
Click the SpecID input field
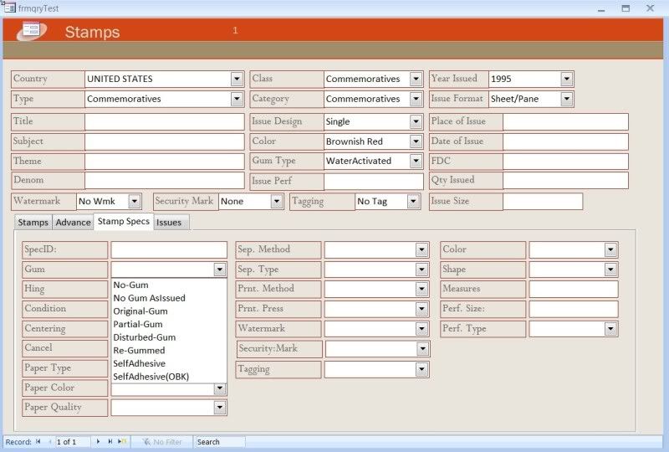[x=169, y=250]
